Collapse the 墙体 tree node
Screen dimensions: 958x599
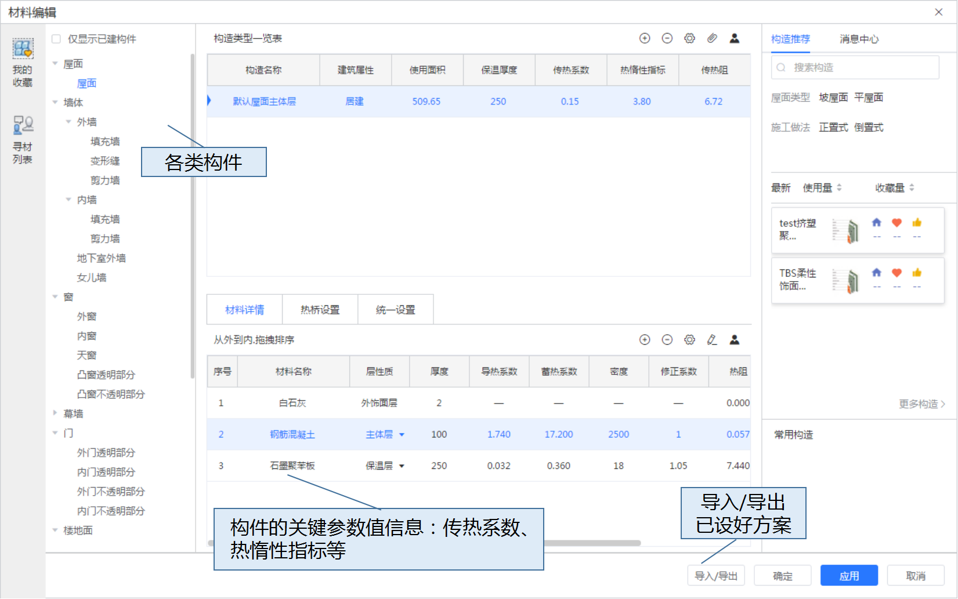pyautogui.click(x=55, y=102)
